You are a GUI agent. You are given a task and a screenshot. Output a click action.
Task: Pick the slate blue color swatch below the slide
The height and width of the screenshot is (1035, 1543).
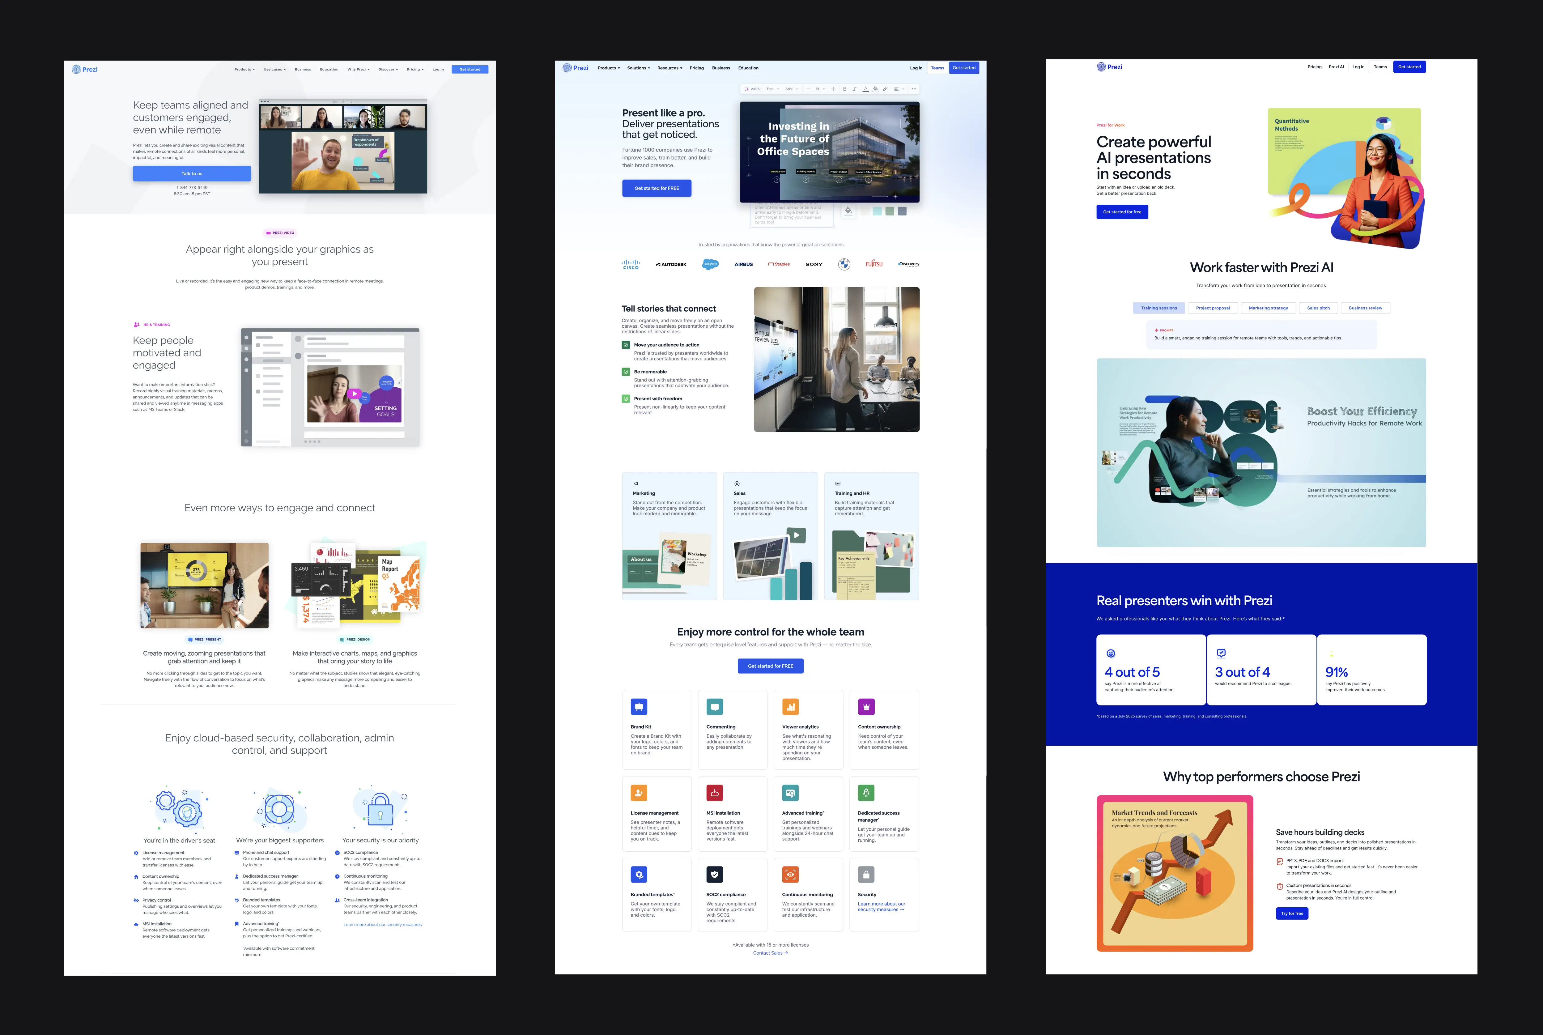tap(902, 211)
